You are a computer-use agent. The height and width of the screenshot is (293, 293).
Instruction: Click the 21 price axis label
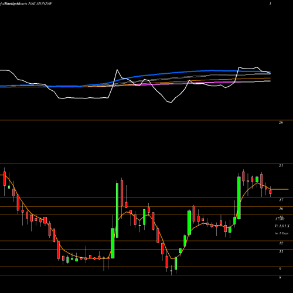[x=281, y=165]
